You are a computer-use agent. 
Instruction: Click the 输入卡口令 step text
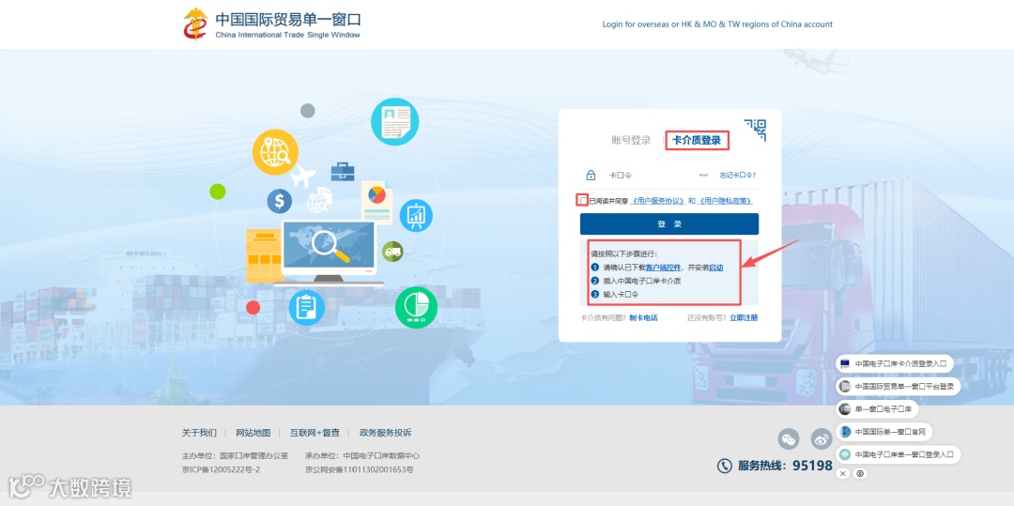click(x=621, y=295)
